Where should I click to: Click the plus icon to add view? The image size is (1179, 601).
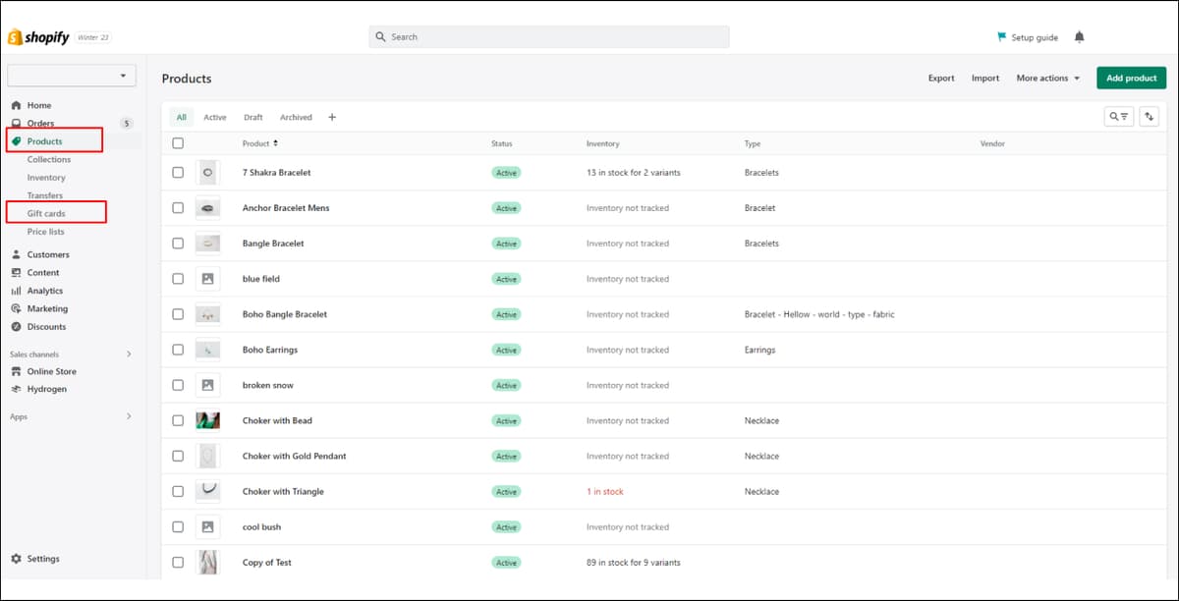pos(332,117)
